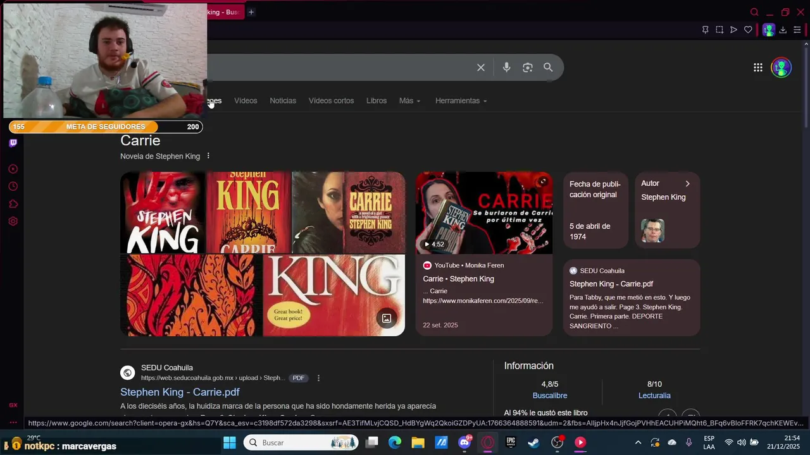This screenshot has width=810, height=455.
Task: Play the 4:52 Monika Feren video thumbnail
Action: [484, 213]
